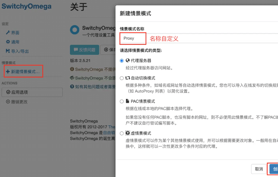
Task: Click the 经过代理服务器访问网站 description text
Action: point(149,68)
